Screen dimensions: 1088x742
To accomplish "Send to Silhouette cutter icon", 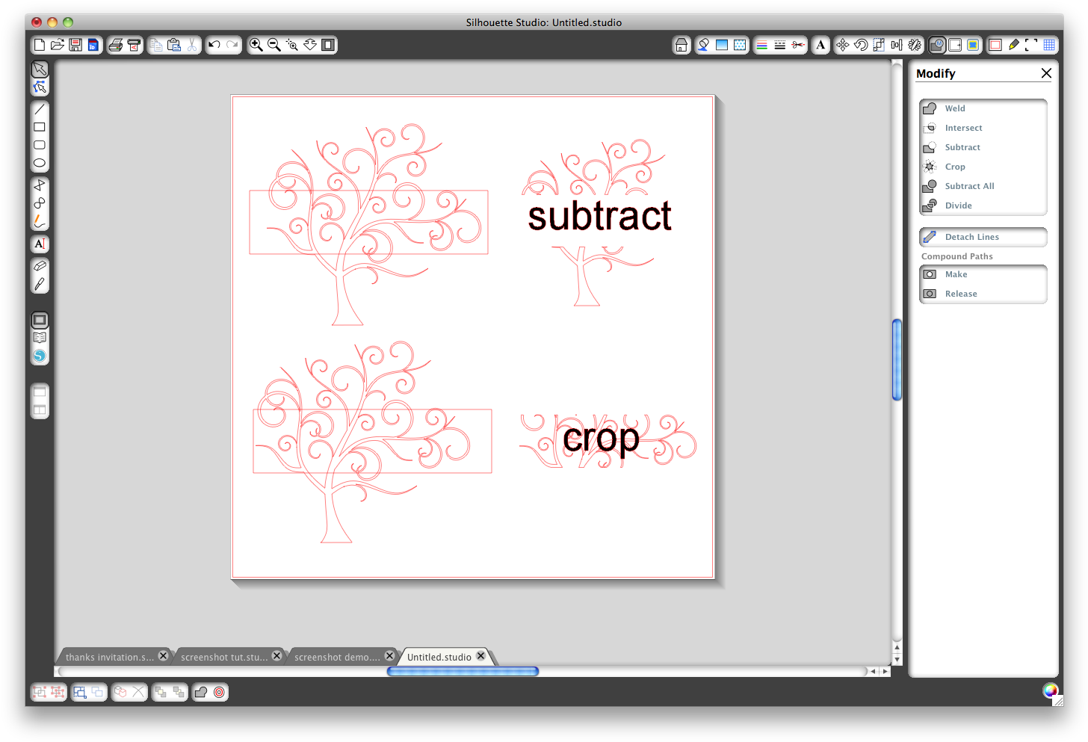I will click(134, 45).
